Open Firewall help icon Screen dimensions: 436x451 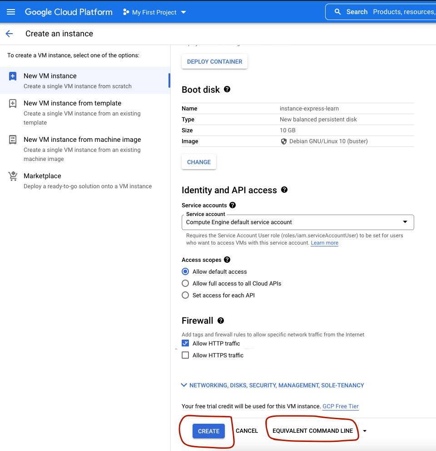click(x=221, y=321)
